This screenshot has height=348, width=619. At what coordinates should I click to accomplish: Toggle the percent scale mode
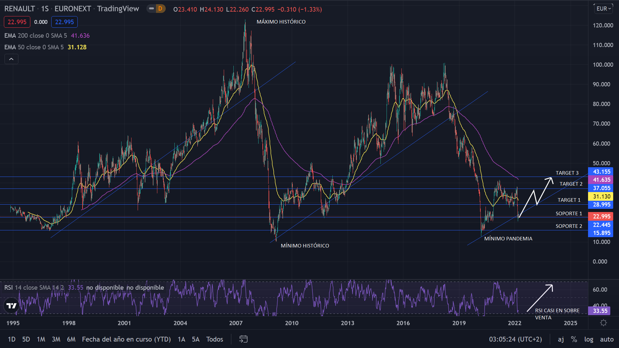tap(574, 339)
